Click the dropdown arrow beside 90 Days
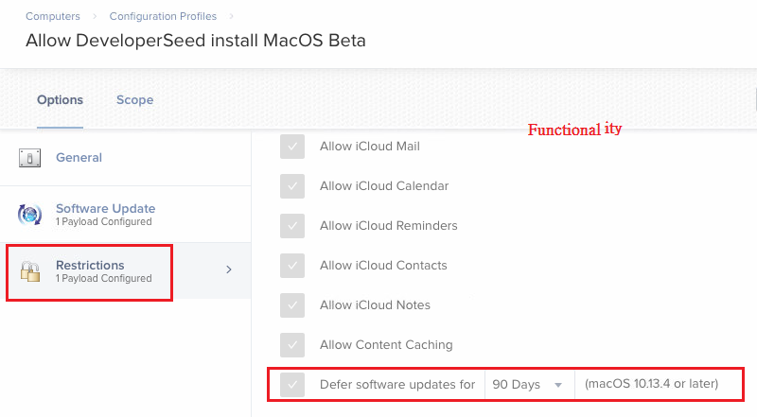This screenshot has width=757, height=417. pyautogui.click(x=558, y=385)
